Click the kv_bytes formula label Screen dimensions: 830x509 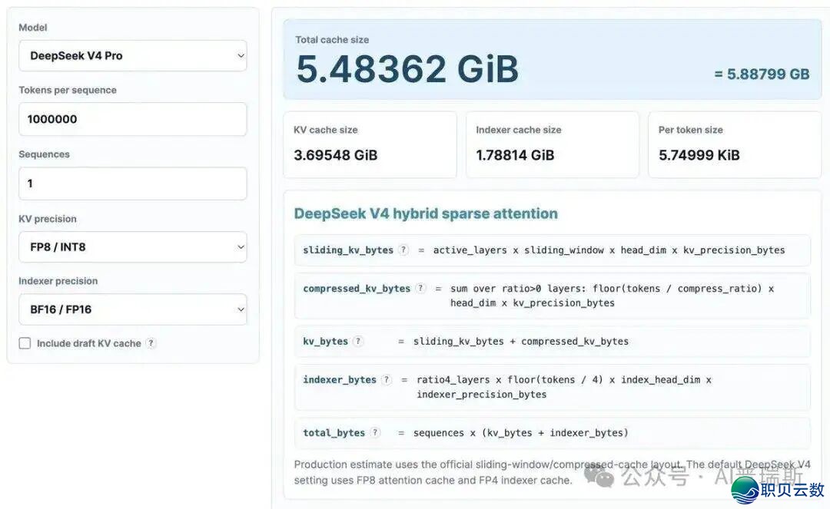pos(325,342)
